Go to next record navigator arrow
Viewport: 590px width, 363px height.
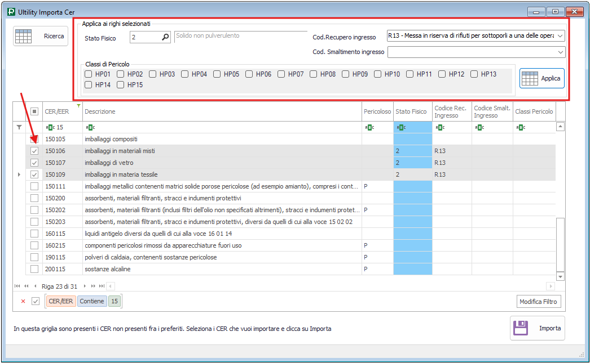click(x=86, y=286)
